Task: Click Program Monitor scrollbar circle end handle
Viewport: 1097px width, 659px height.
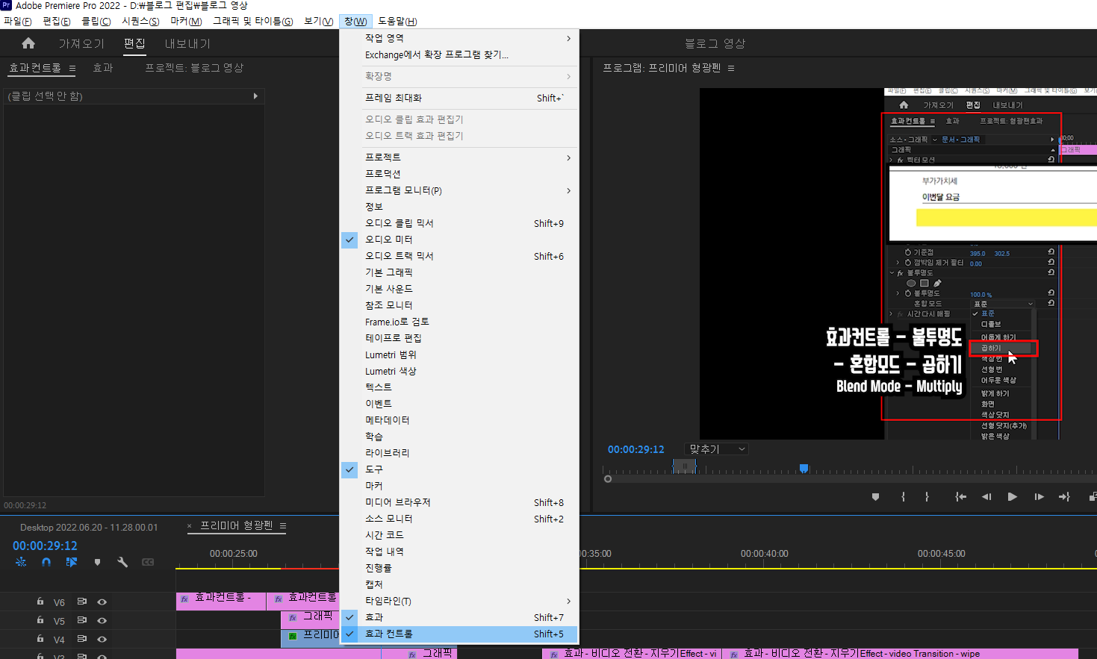Action: click(x=608, y=479)
